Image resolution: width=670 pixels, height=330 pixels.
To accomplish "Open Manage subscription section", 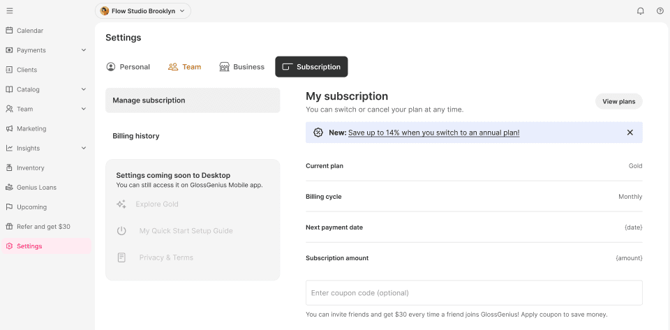I will (x=193, y=100).
